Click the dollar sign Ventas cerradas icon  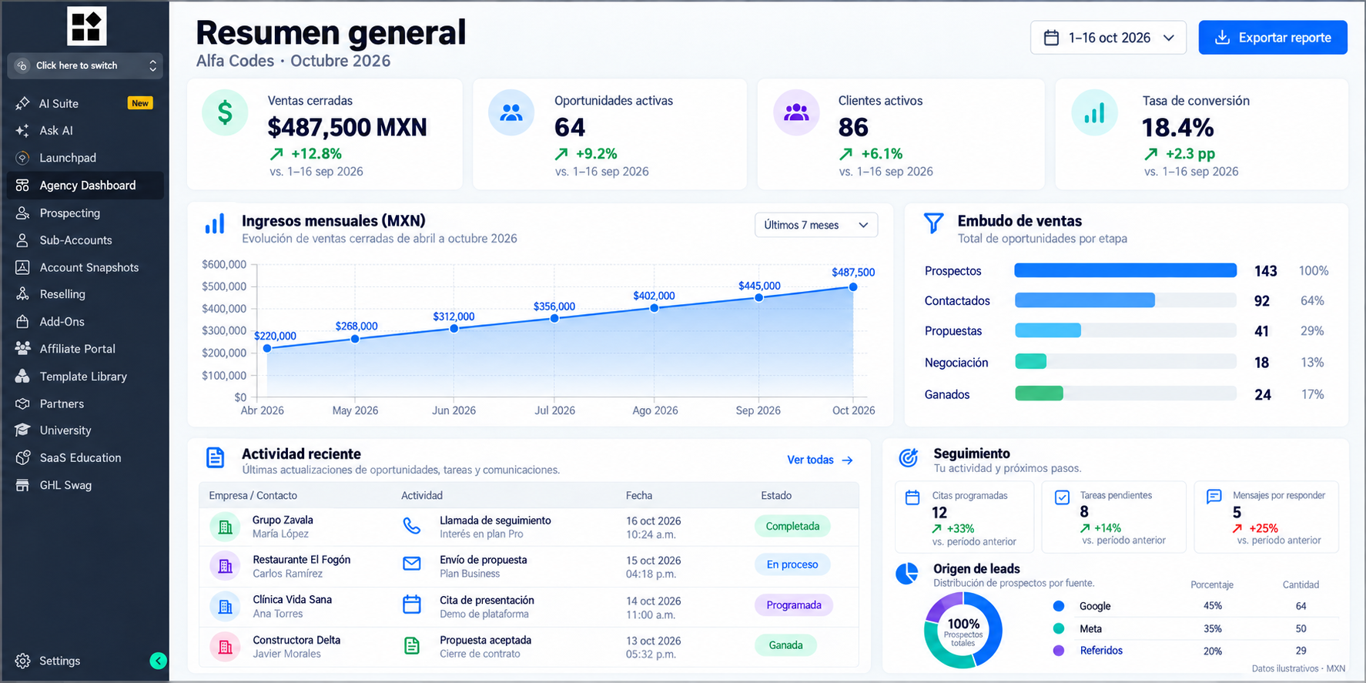[x=225, y=113]
